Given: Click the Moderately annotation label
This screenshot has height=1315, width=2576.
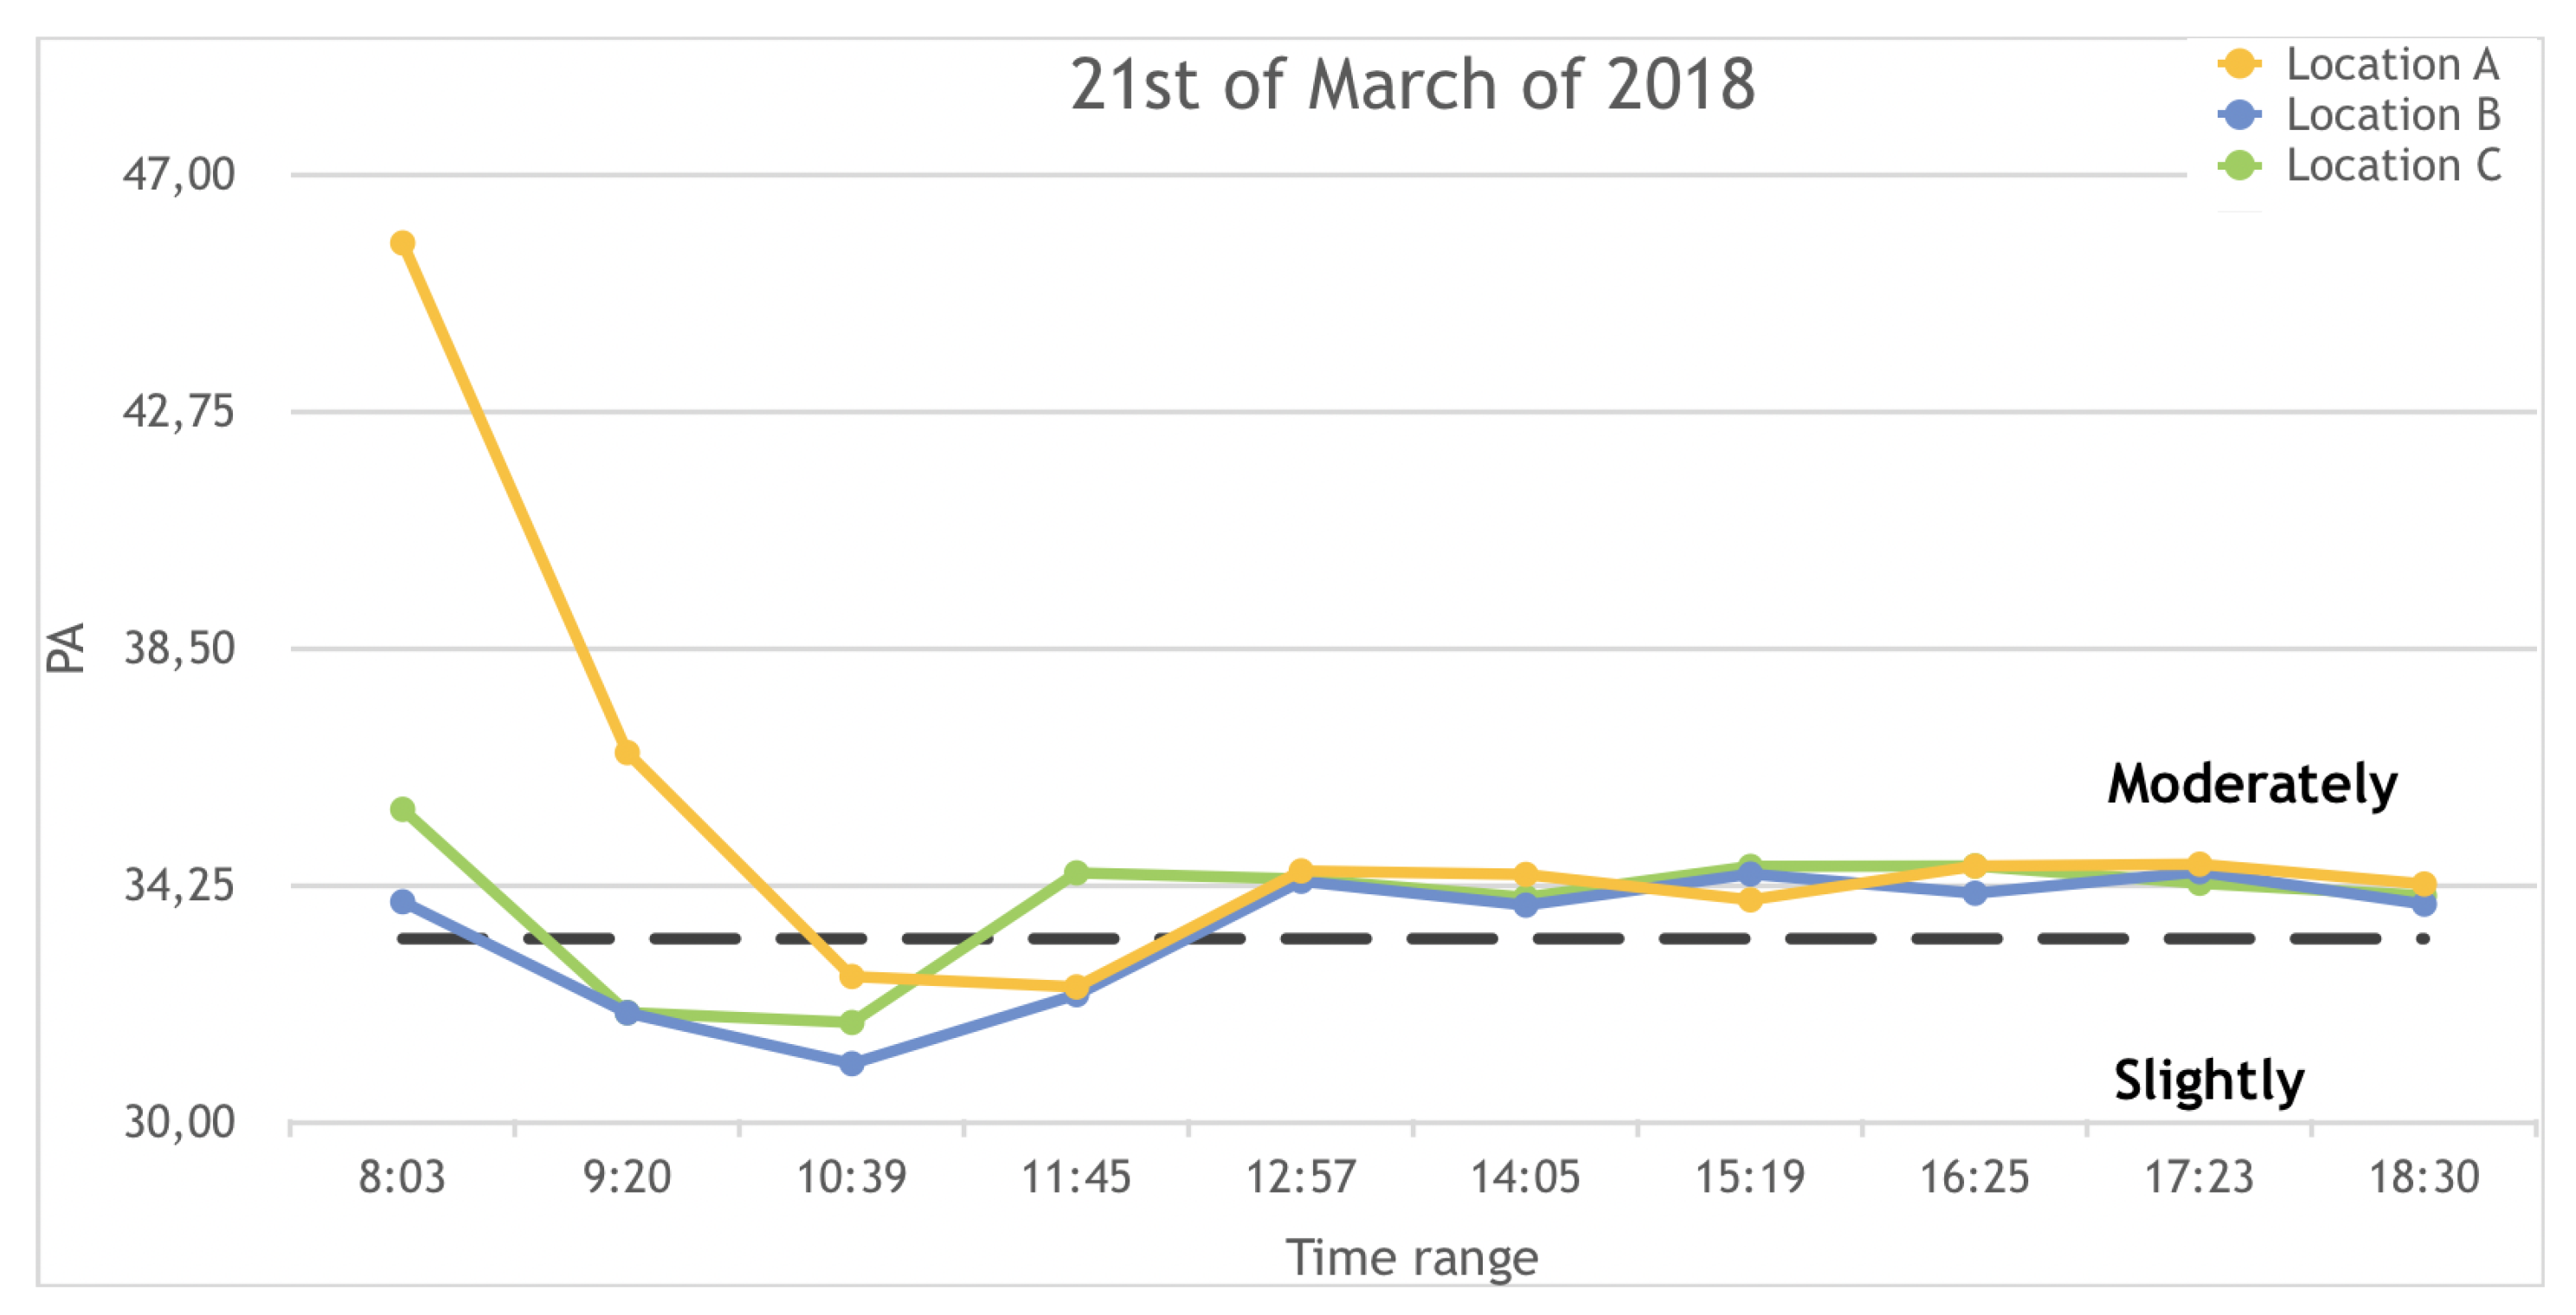Looking at the screenshot, I should coord(2252,784).
